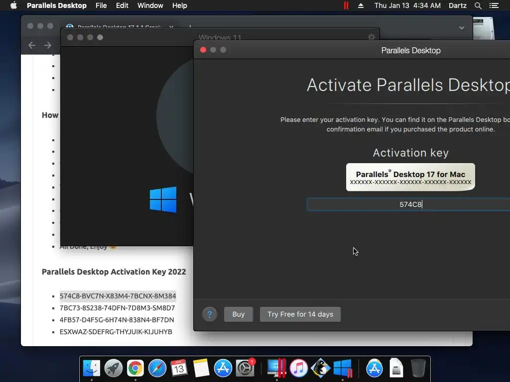Open Notification Center list icon
510x382 pixels.
point(494,5)
